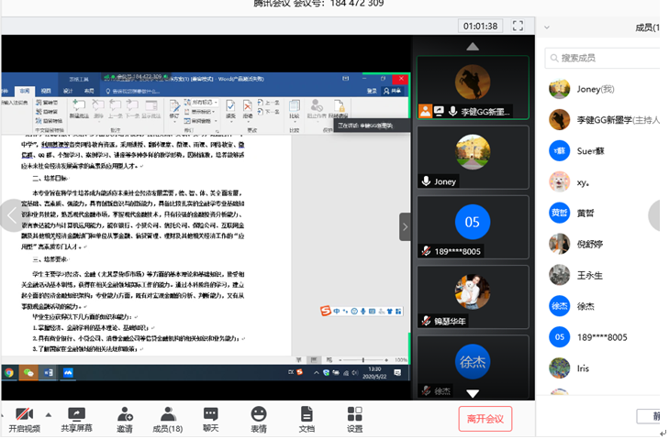The width and height of the screenshot is (669, 439).
Task: Open the 聊天 chat panel
Action: [211, 418]
